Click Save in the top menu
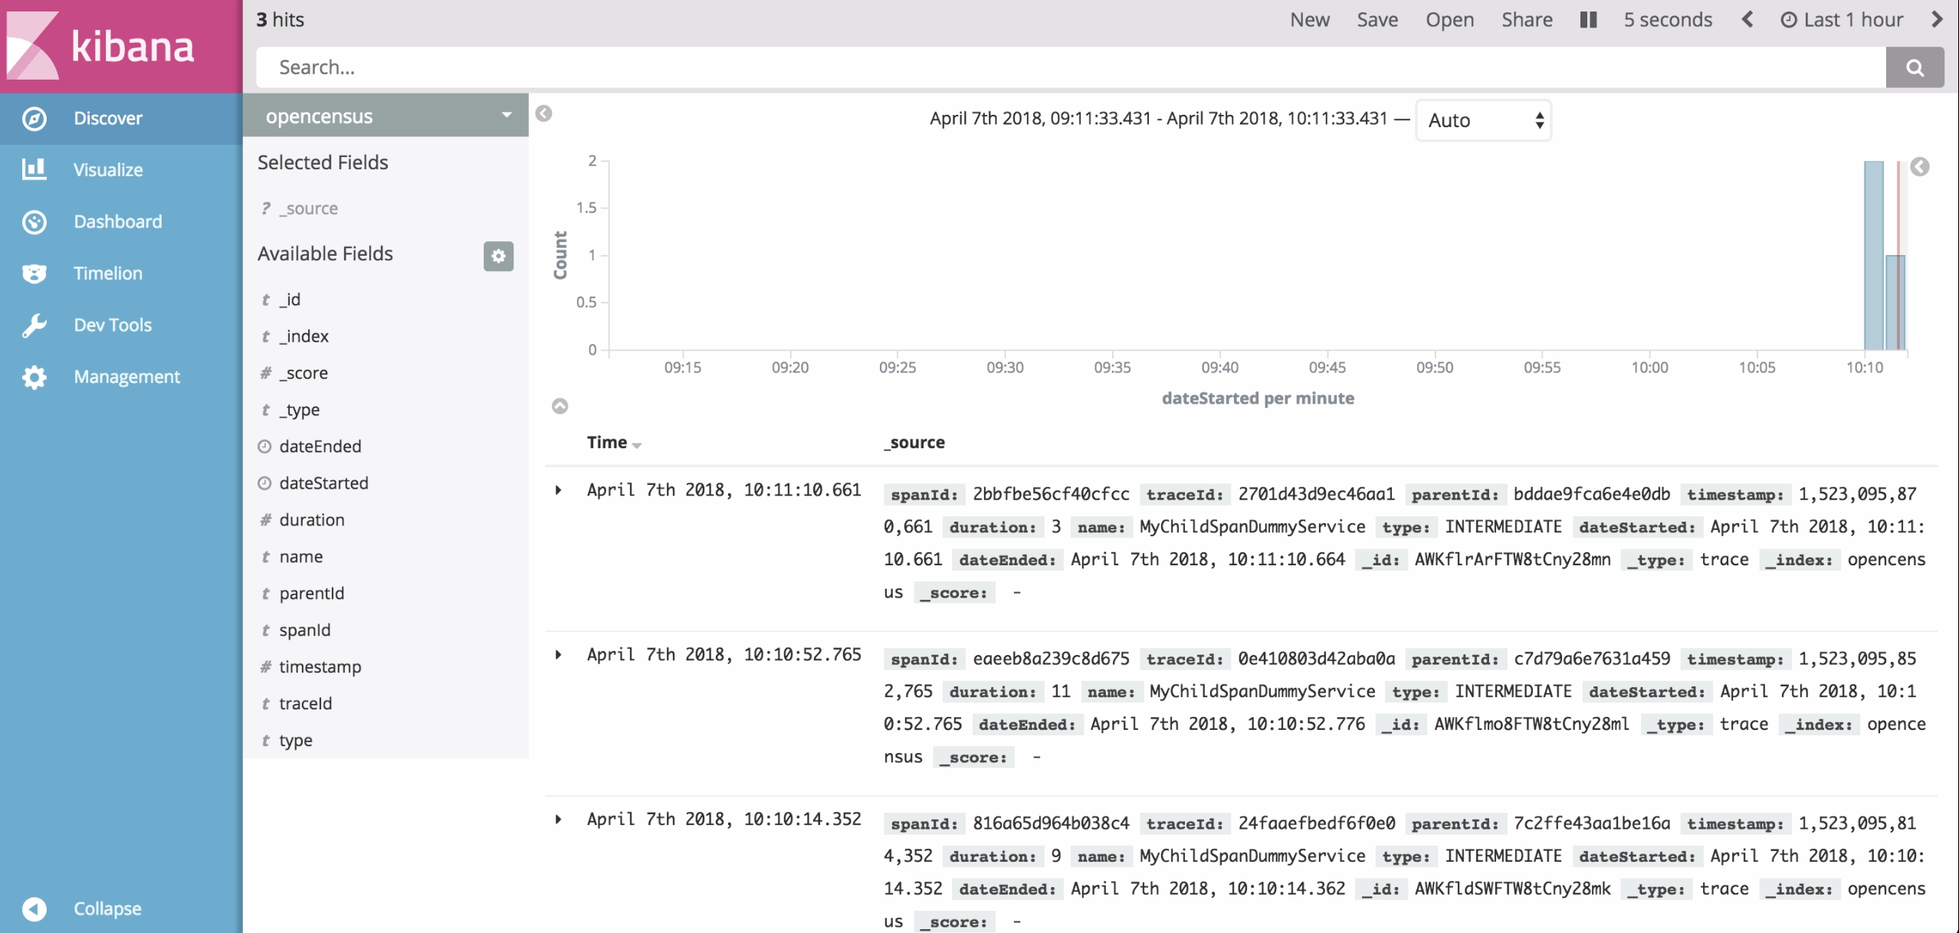Screen dimensions: 1959x933 click(x=1377, y=20)
